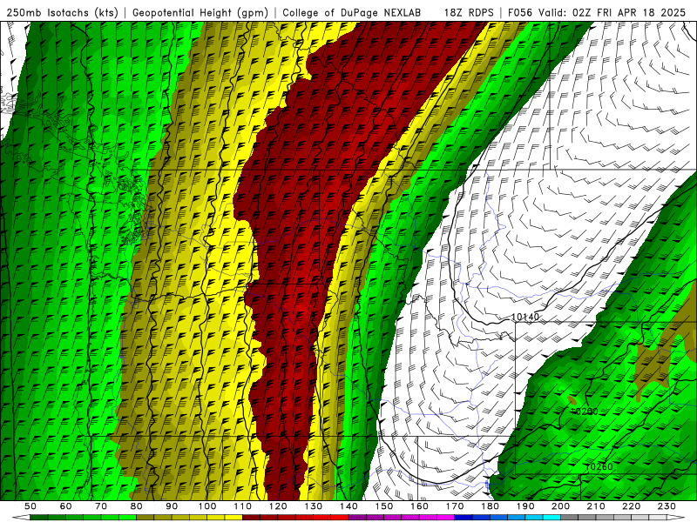Image resolution: width=697 pixels, height=522 pixels.
Task: Click the 70 label on the color scale
Action: [x=101, y=506]
